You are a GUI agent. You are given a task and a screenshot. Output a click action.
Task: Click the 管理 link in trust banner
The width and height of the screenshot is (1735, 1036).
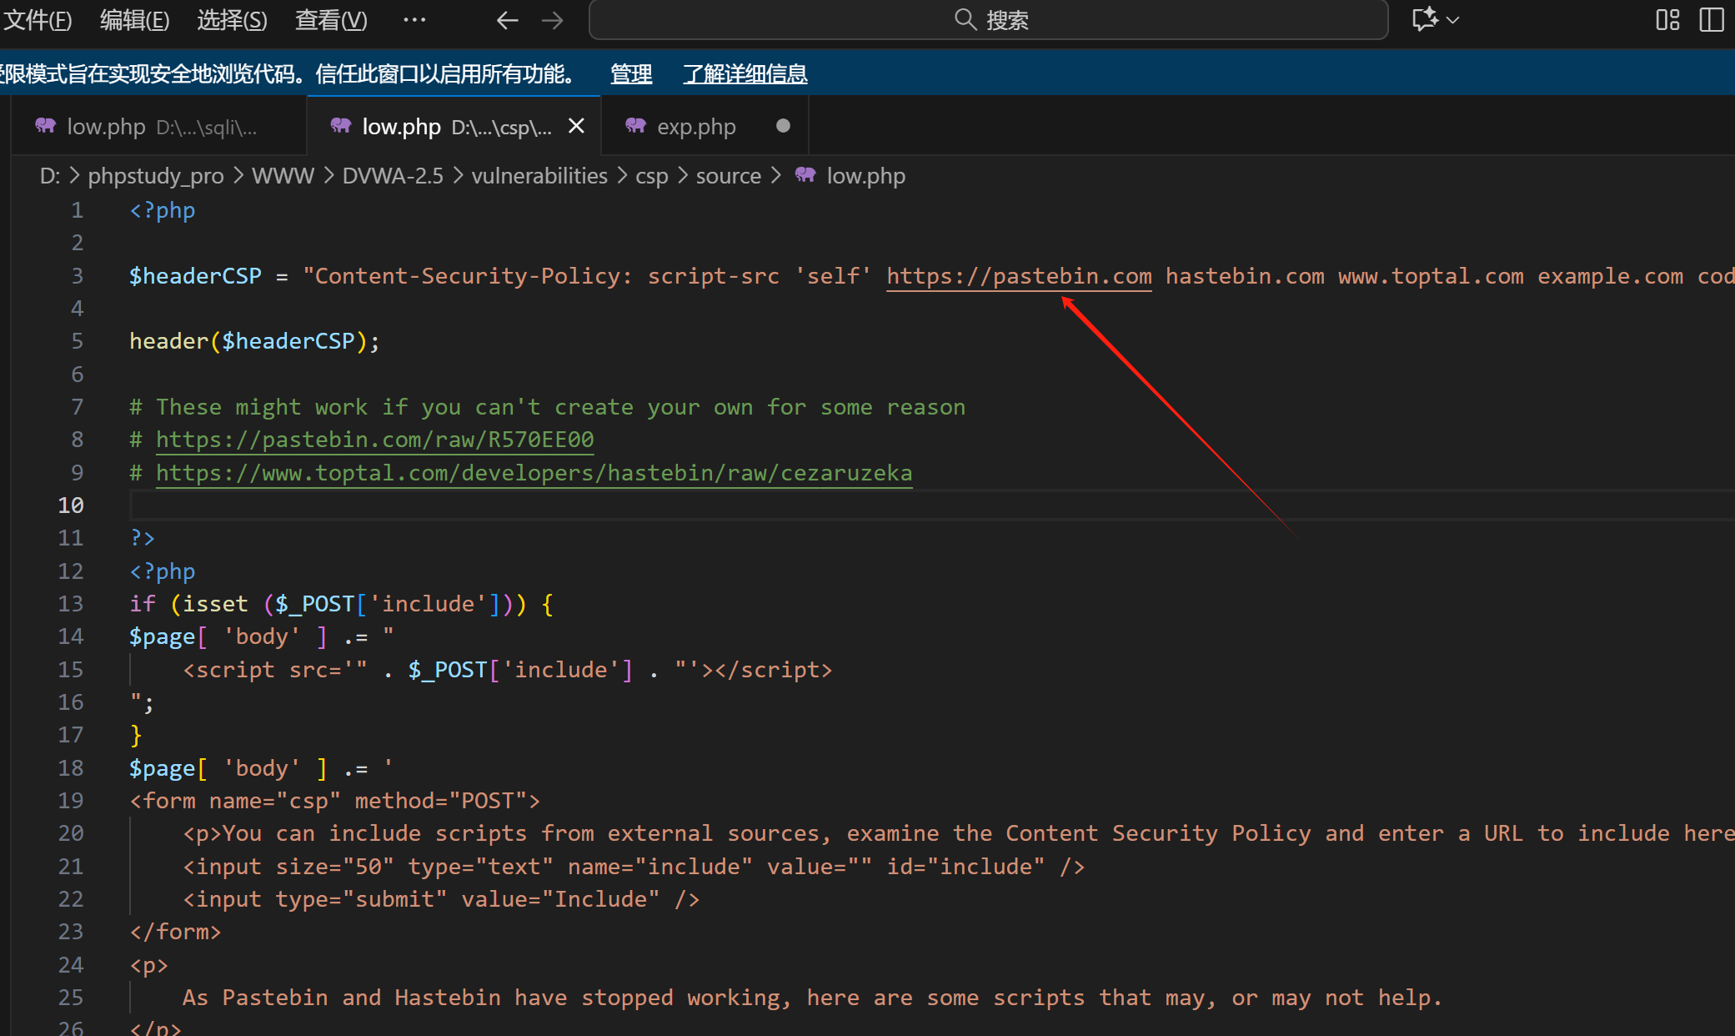click(x=631, y=74)
